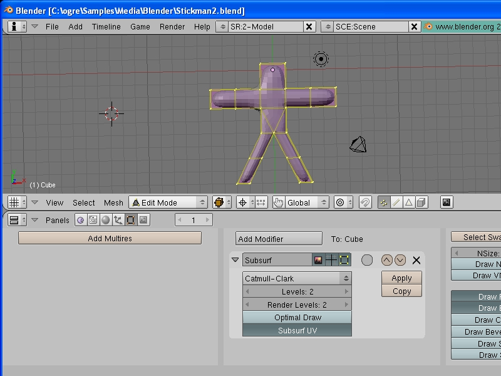Open the 3D view window type selector
Image resolution: width=501 pixels, height=376 pixels.
point(18,202)
